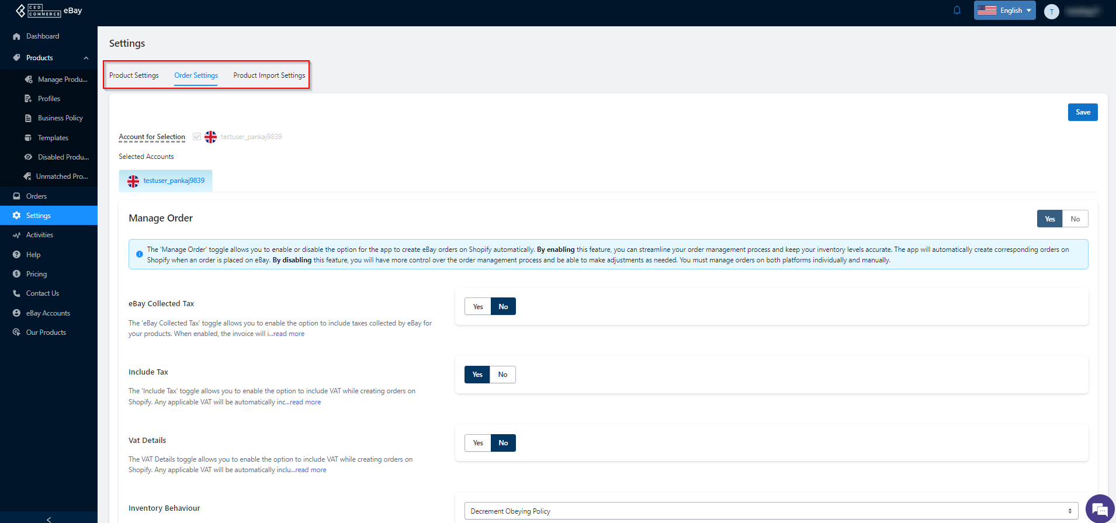
Task: Click the CedCommerce eBay logo
Action: pos(48,11)
